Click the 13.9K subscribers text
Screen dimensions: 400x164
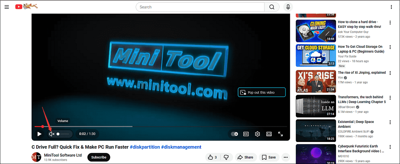(55, 160)
